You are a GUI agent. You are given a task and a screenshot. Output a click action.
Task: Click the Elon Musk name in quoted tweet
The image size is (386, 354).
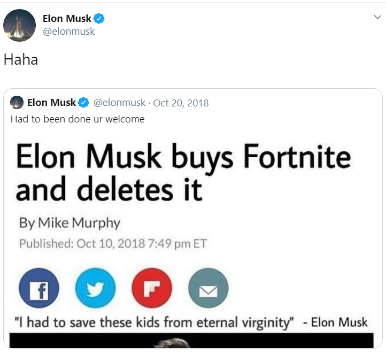click(x=51, y=103)
